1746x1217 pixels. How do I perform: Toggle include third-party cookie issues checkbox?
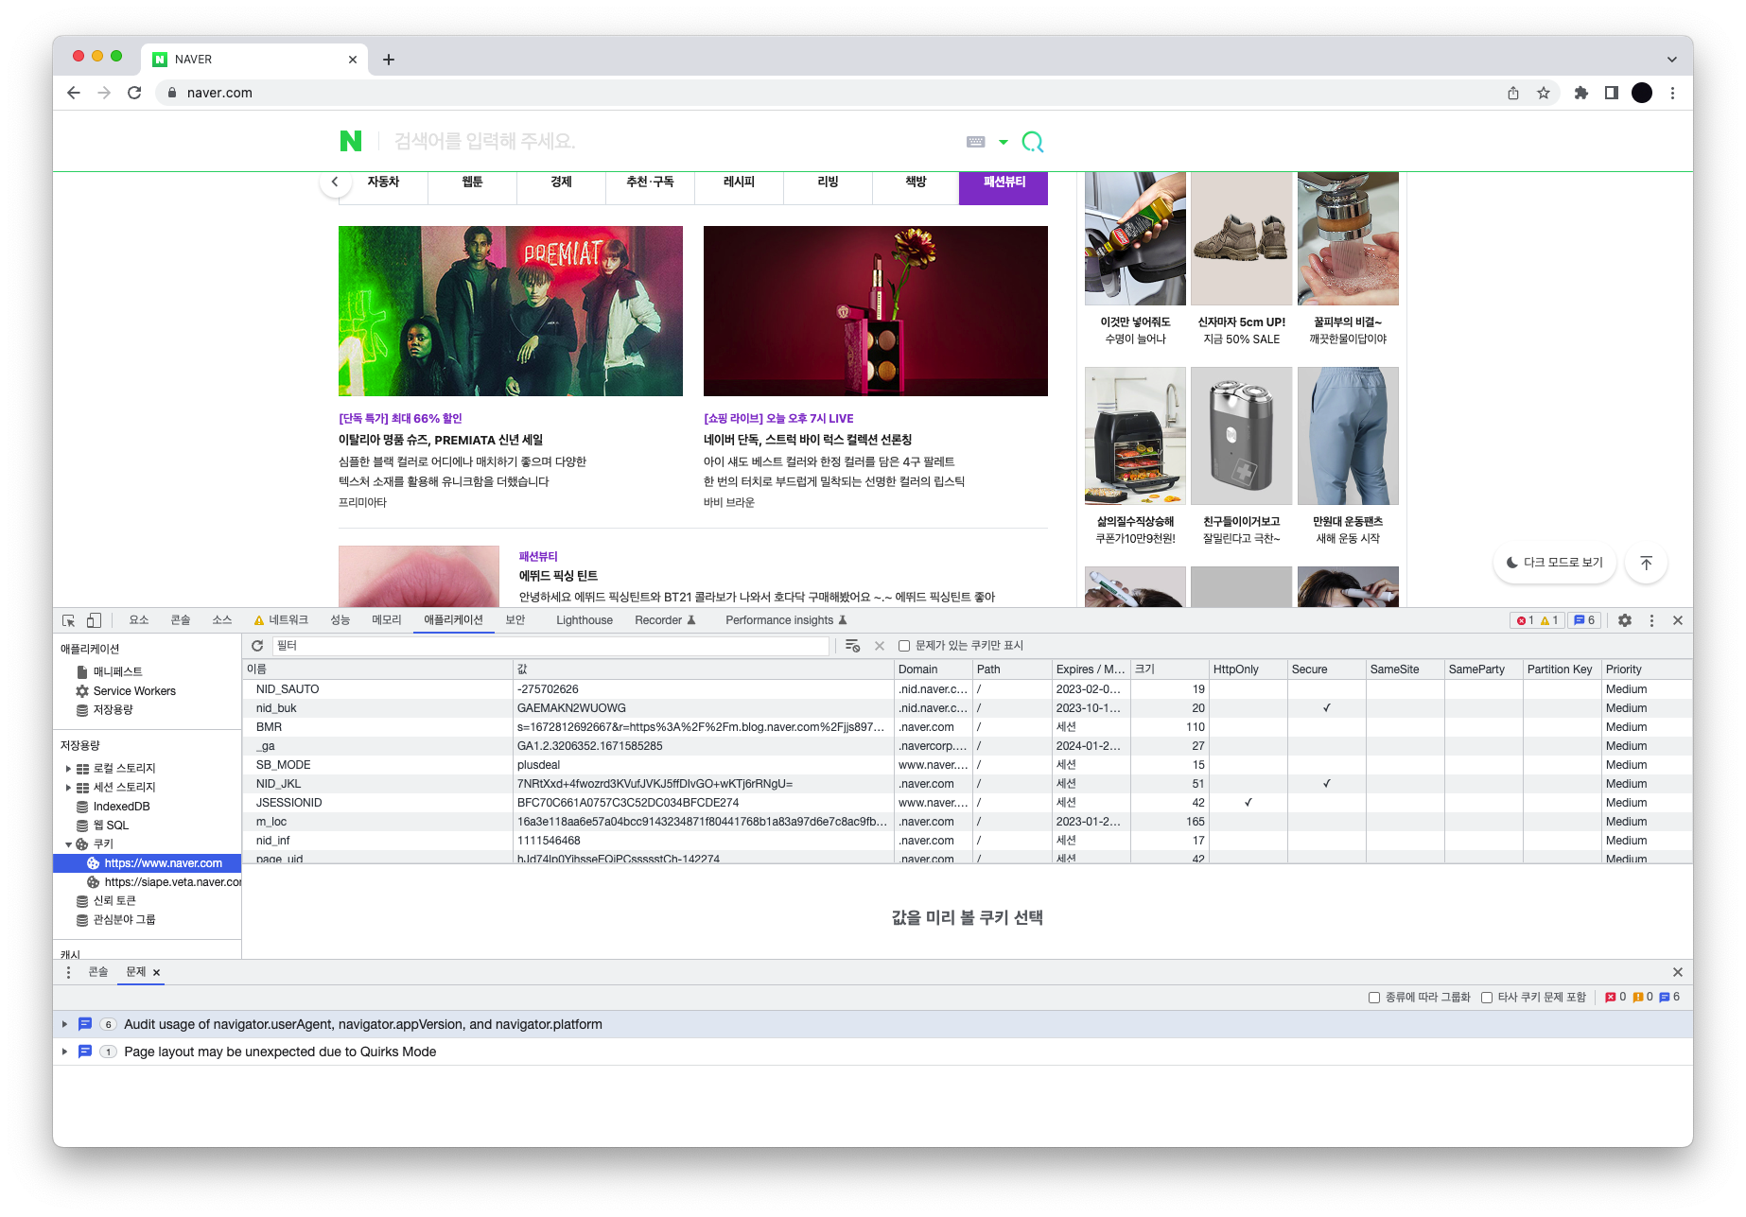pyautogui.click(x=1487, y=998)
